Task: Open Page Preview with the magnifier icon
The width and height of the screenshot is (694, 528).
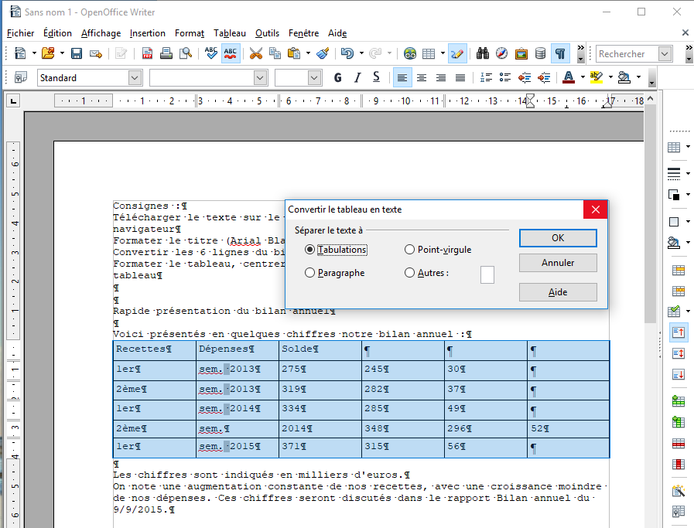Action: [186, 53]
